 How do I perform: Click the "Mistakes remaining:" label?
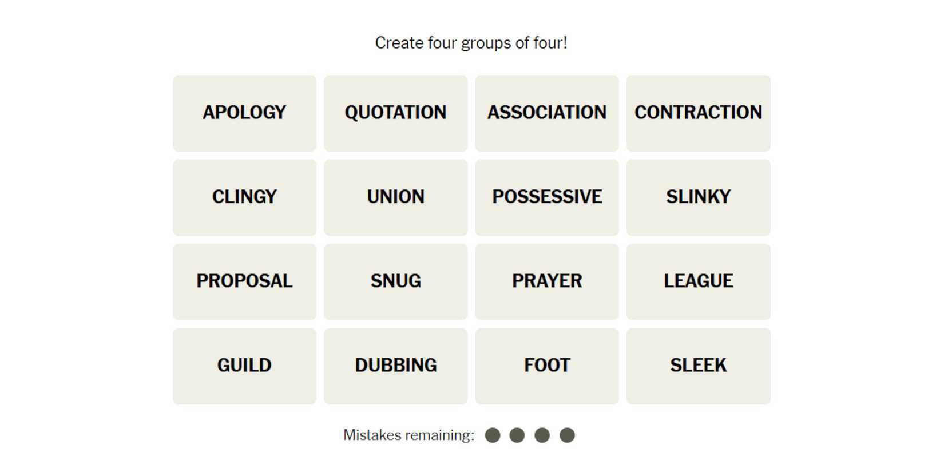pos(408,435)
